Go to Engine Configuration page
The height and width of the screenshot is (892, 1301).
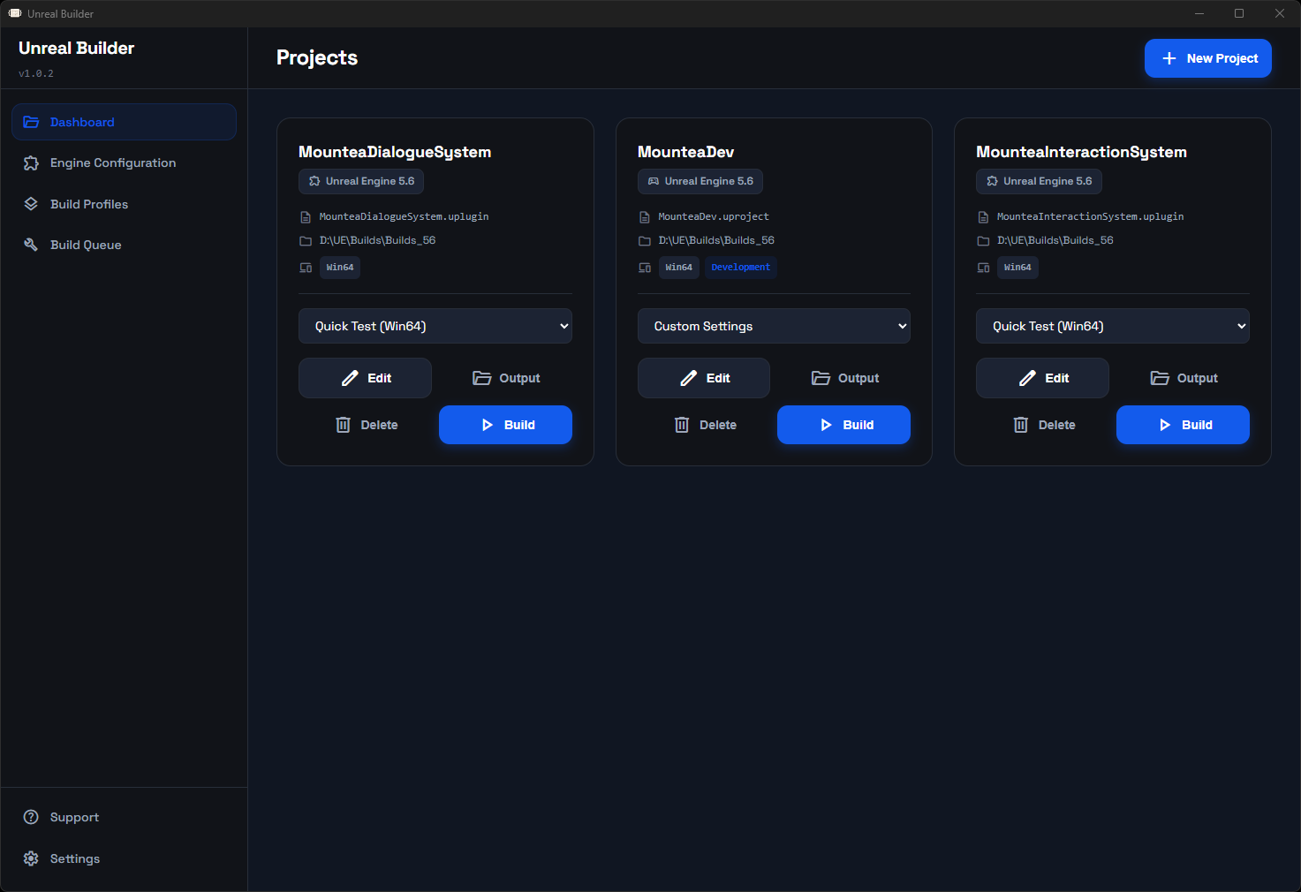(124, 163)
